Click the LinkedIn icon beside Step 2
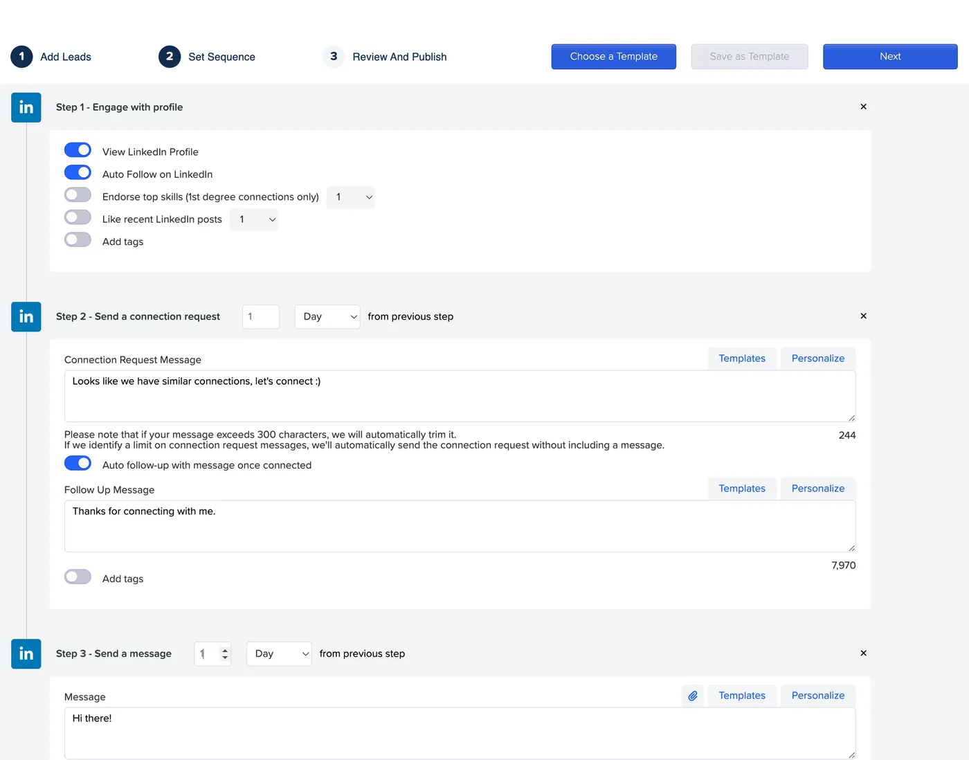 (26, 316)
